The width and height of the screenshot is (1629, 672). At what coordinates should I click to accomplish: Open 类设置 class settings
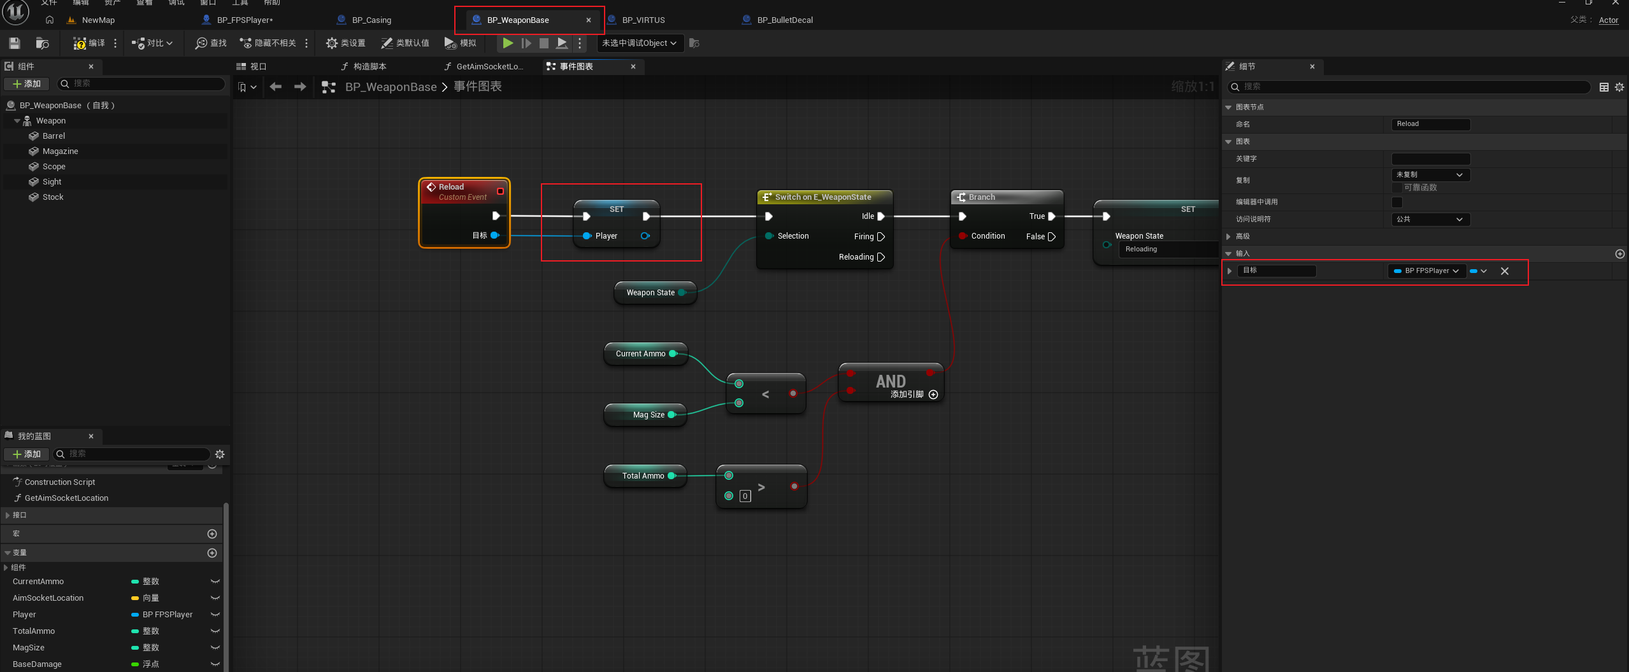(x=345, y=43)
